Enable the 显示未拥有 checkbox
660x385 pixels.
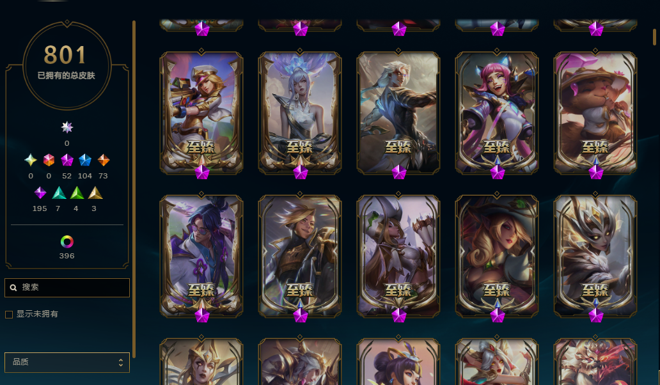9,314
